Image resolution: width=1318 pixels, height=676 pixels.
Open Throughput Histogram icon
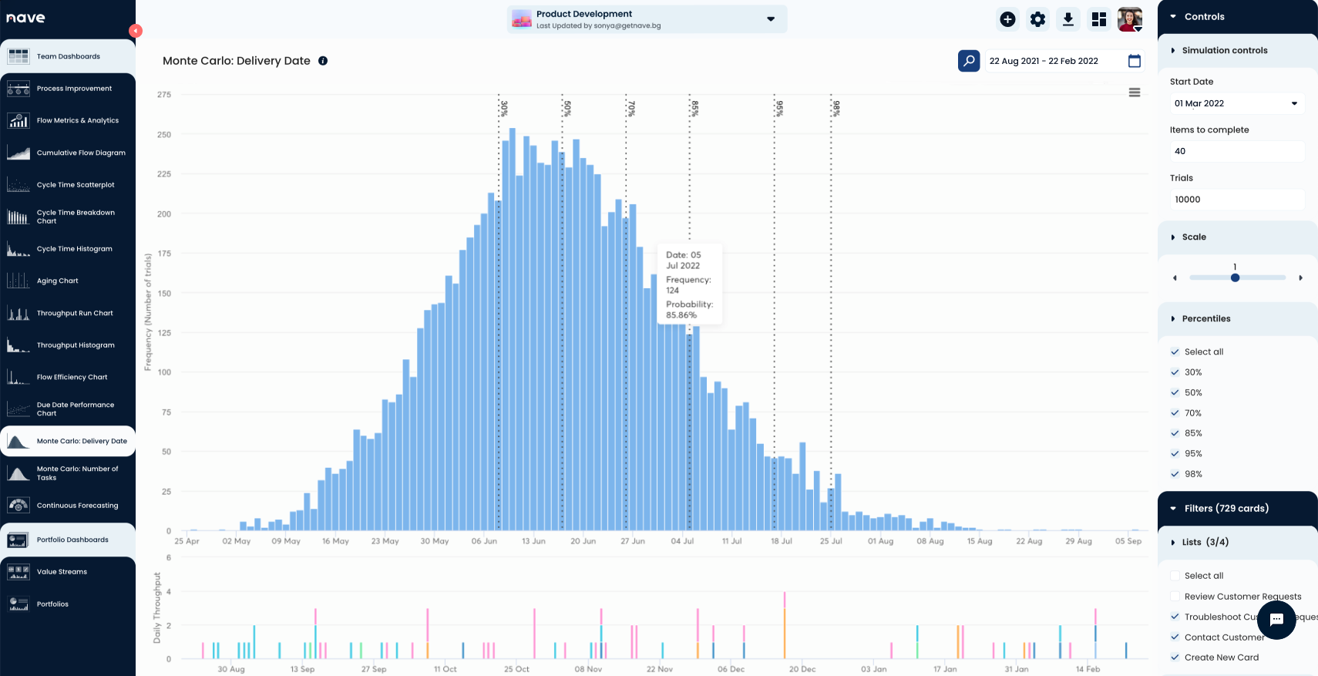(x=18, y=345)
